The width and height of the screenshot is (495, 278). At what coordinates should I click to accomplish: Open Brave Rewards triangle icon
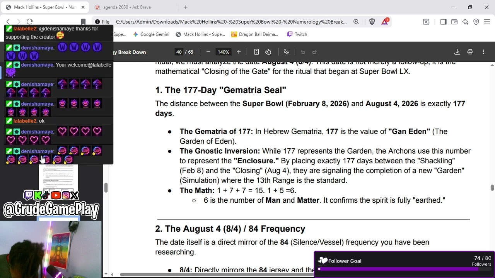click(x=385, y=22)
